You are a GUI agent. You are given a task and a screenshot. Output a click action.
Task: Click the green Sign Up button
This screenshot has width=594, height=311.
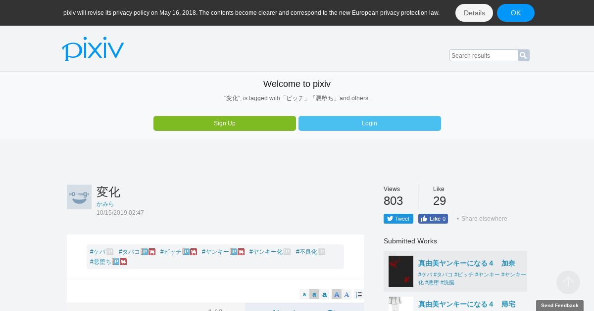tap(225, 123)
